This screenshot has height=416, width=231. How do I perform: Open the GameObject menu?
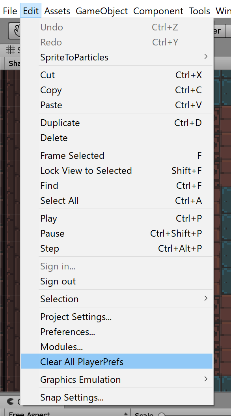click(x=101, y=11)
